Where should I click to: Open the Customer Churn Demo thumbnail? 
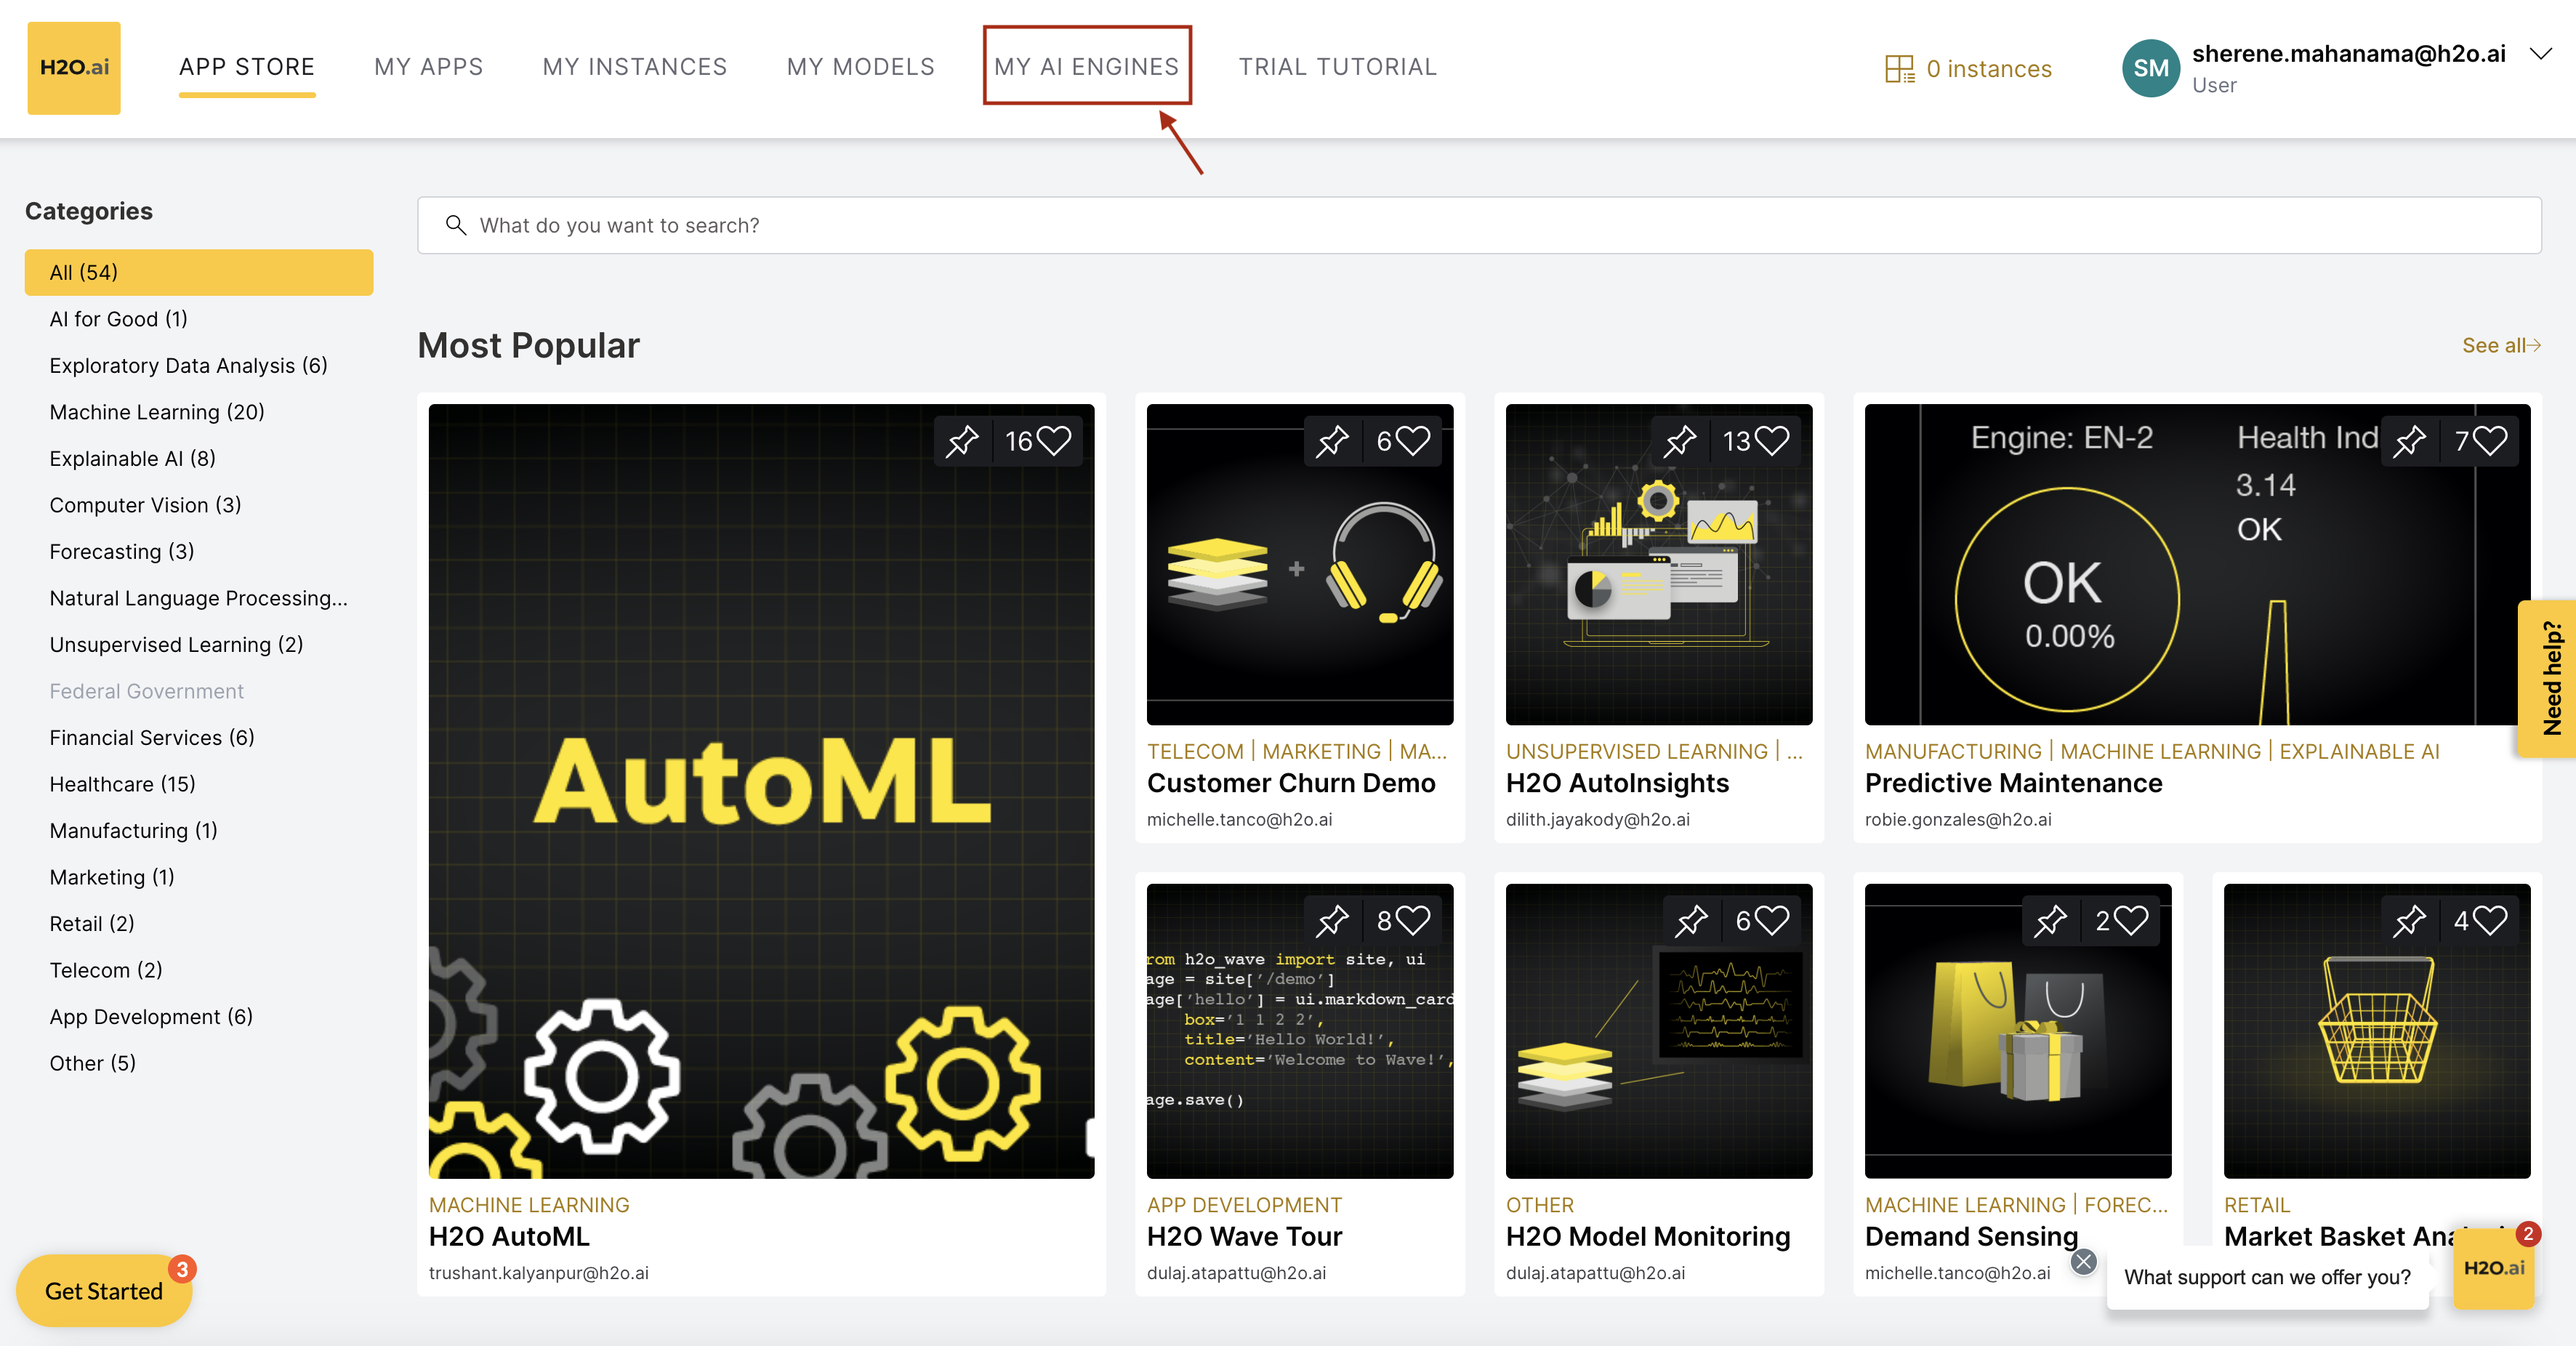click(x=1300, y=564)
